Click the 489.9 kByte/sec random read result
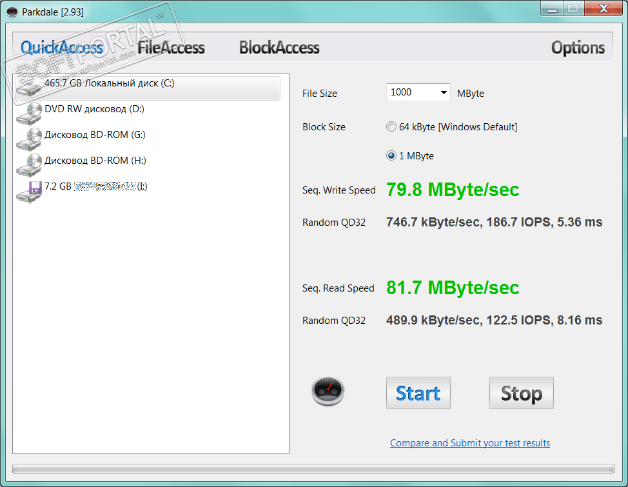The image size is (628, 487). (495, 320)
